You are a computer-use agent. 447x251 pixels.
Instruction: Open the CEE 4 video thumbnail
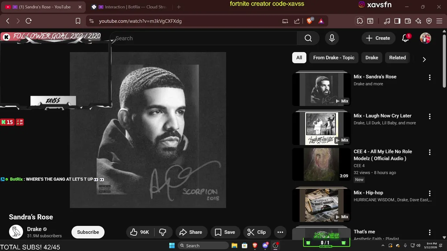[x=321, y=165]
